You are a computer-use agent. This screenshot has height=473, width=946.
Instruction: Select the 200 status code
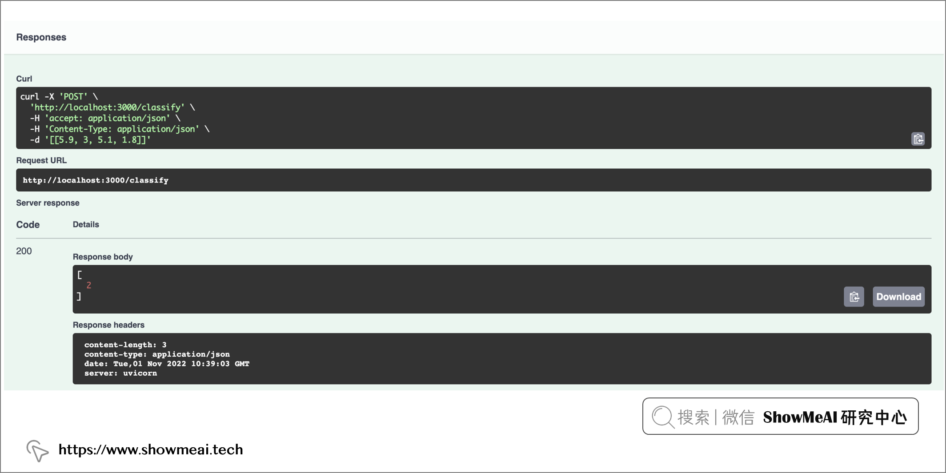(x=24, y=251)
